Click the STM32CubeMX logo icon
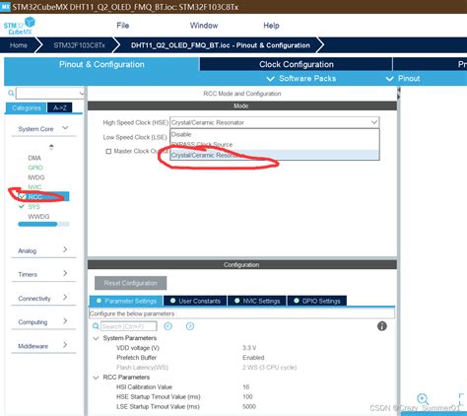 pos(19,26)
